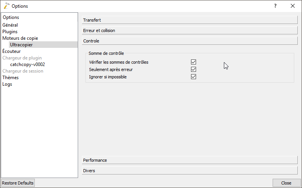Expand the Divers section
Image resolution: width=302 pixels, height=188 pixels.
coord(189,170)
